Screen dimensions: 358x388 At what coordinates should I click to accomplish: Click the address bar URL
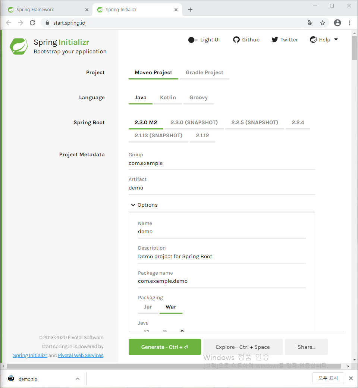(69, 23)
